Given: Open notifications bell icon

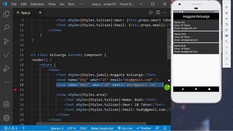Looking at the screenshot, I should [165, 128].
